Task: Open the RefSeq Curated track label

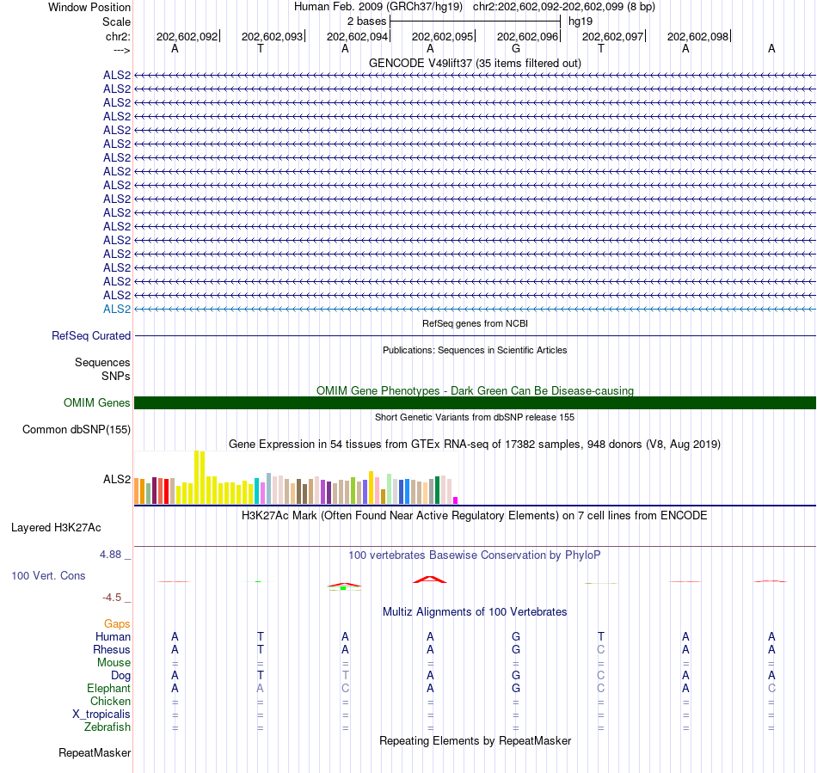Action: pos(90,335)
